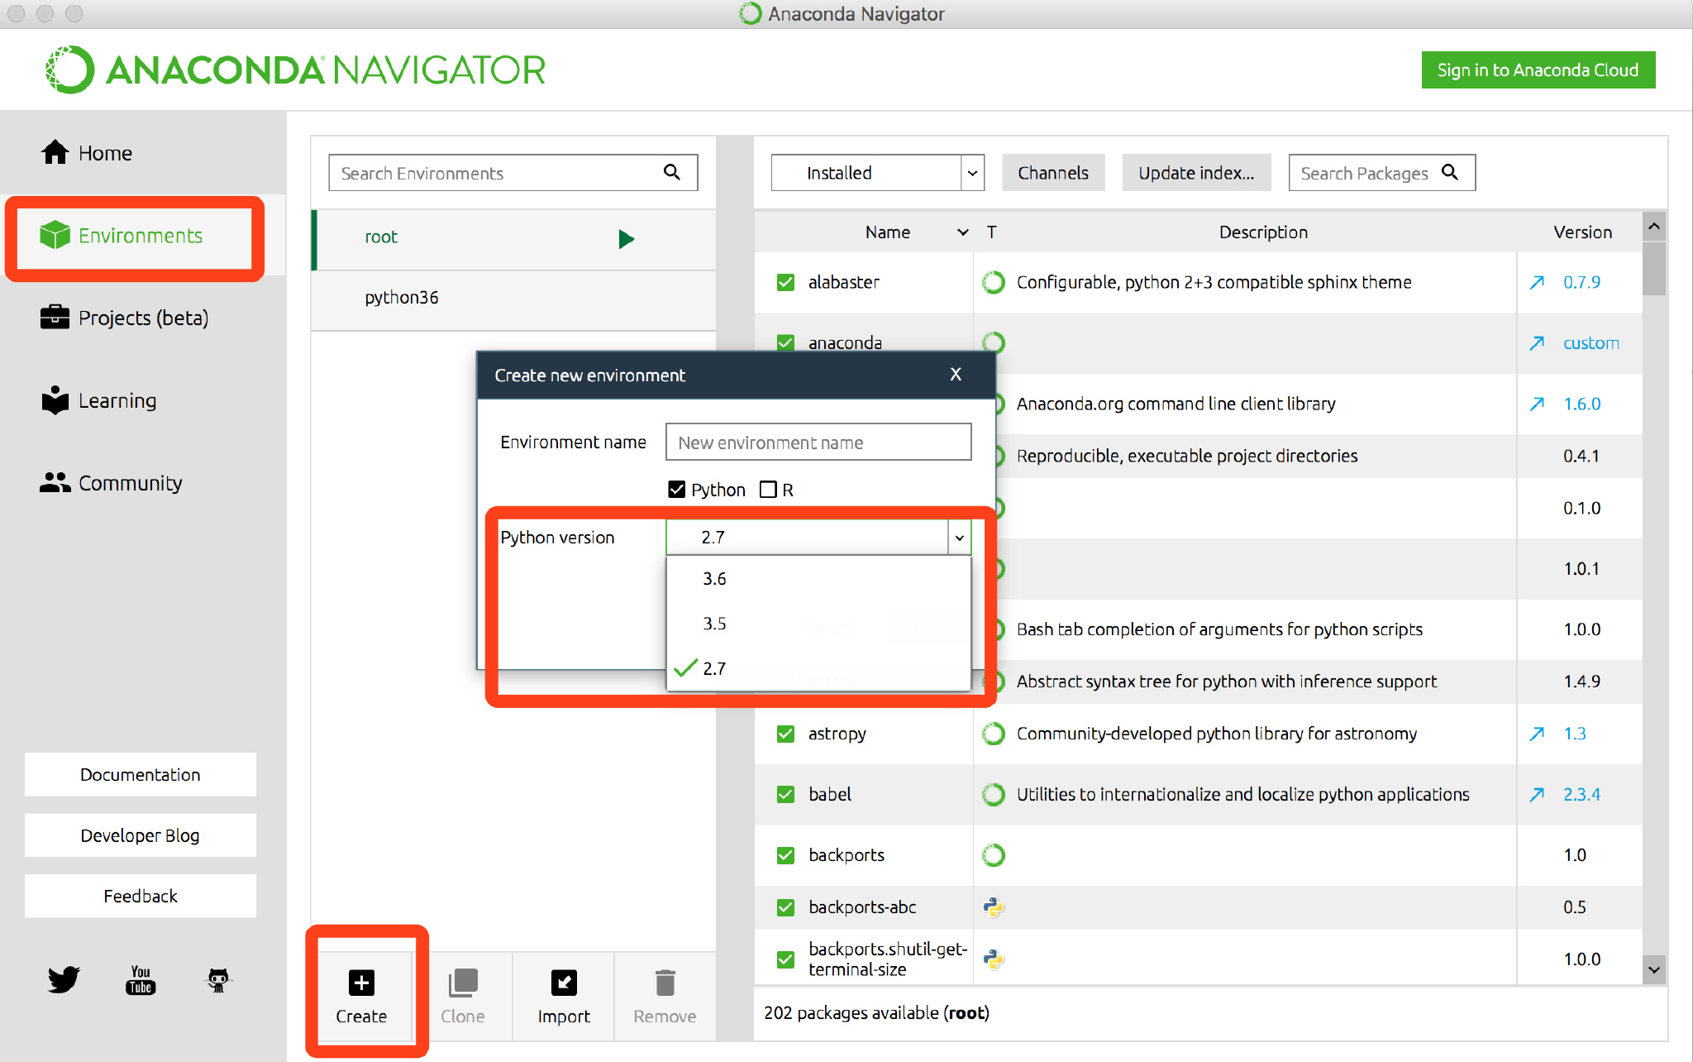
Task: Click the Import environment icon
Action: click(564, 983)
